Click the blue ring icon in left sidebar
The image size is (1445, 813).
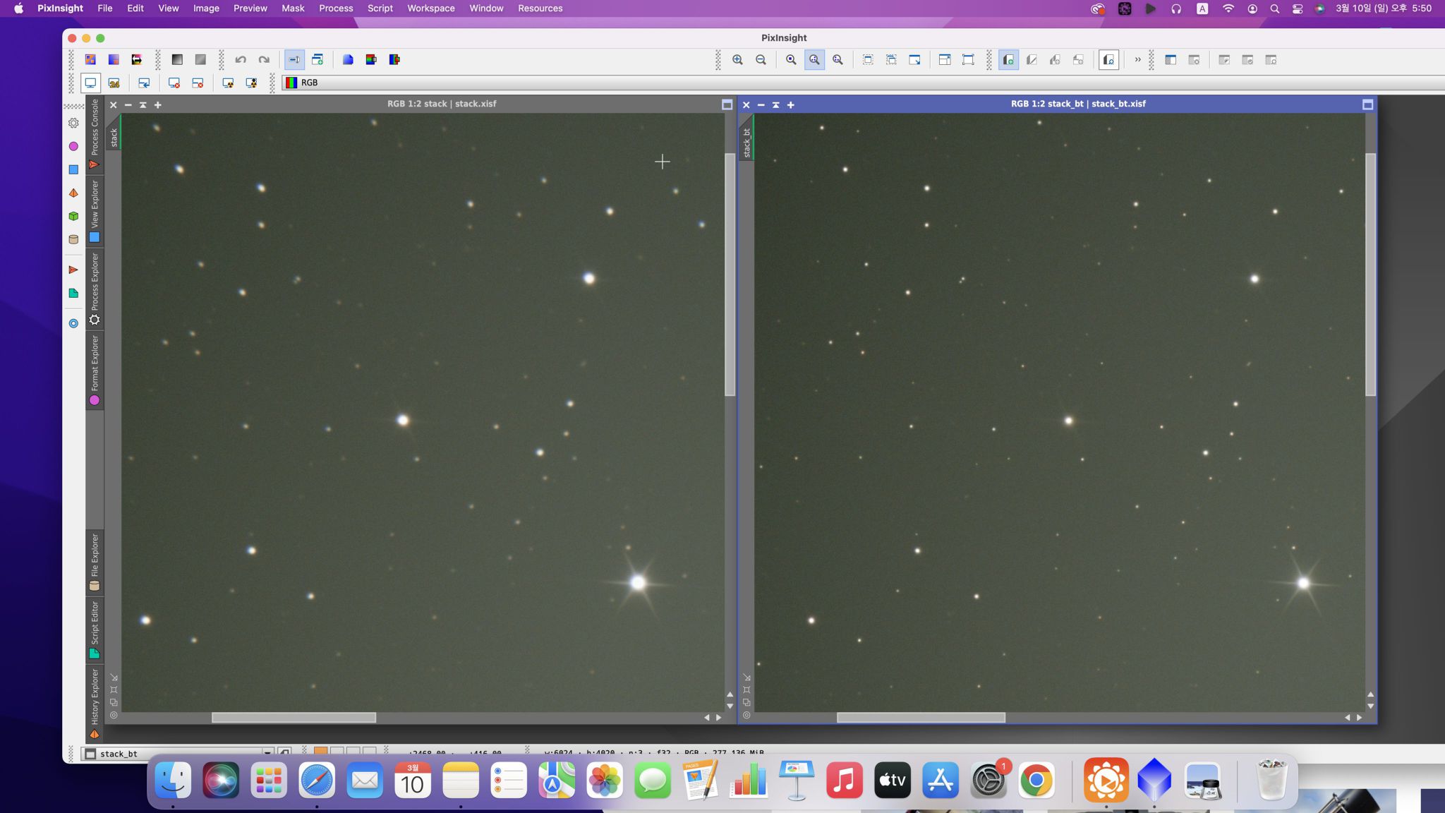(73, 323)
